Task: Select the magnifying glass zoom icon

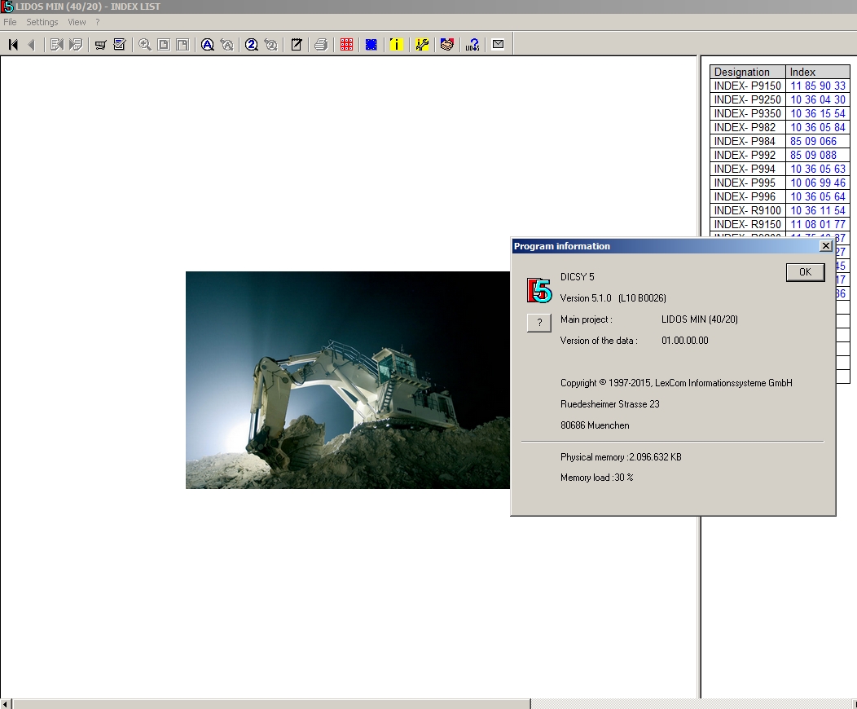Action: coord(144,45)
